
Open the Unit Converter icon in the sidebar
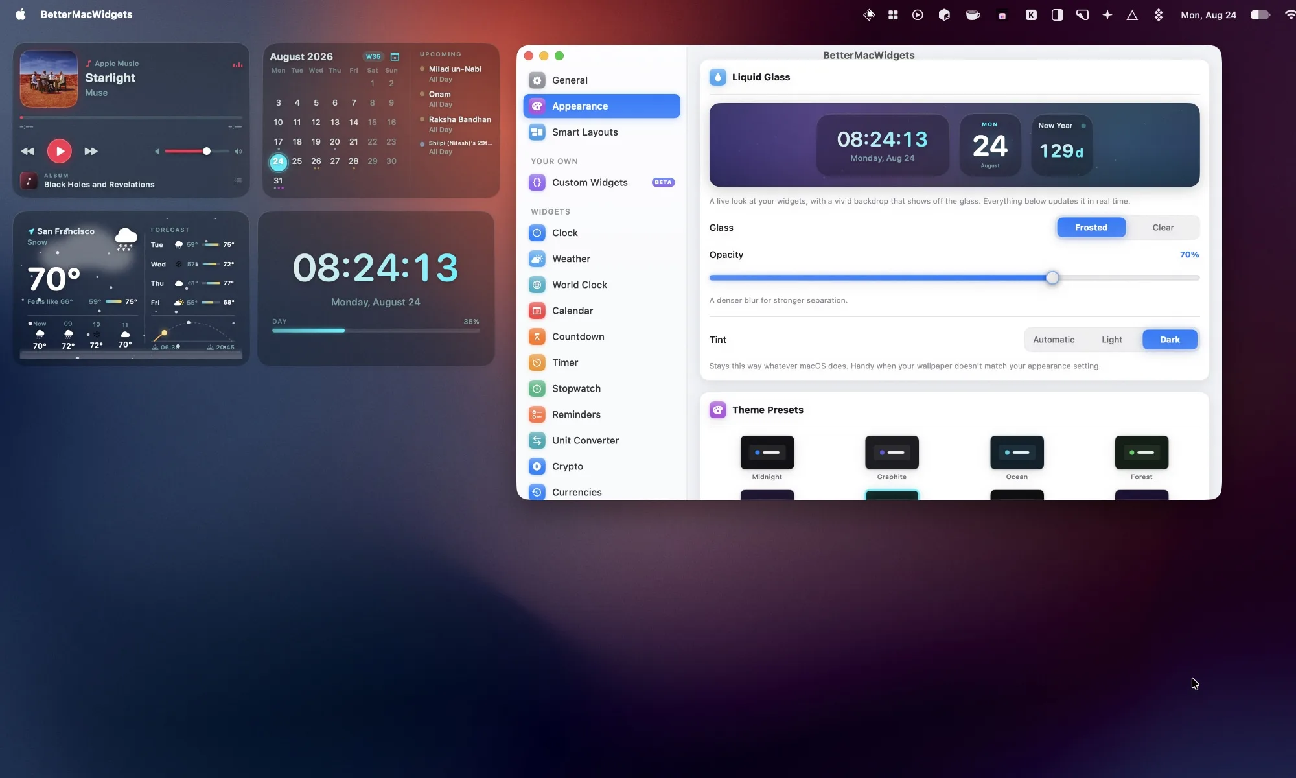(x=537, y=440)
